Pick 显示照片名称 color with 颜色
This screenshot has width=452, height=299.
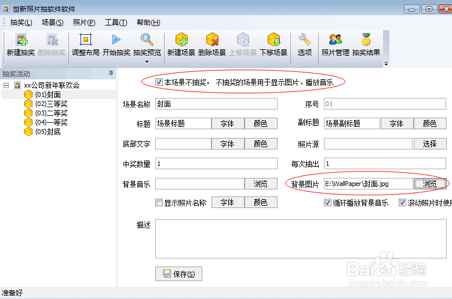(x=261, y=202)
